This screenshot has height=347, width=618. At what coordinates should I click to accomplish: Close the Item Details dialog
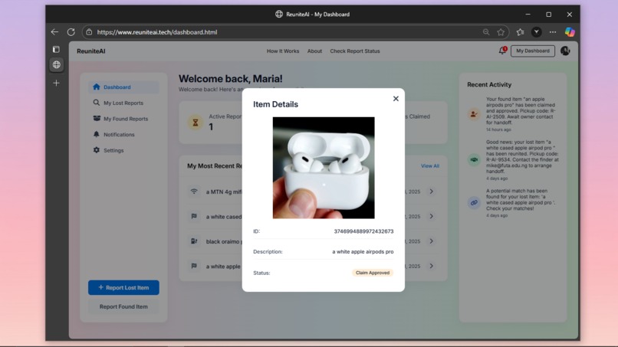(396, 99)
